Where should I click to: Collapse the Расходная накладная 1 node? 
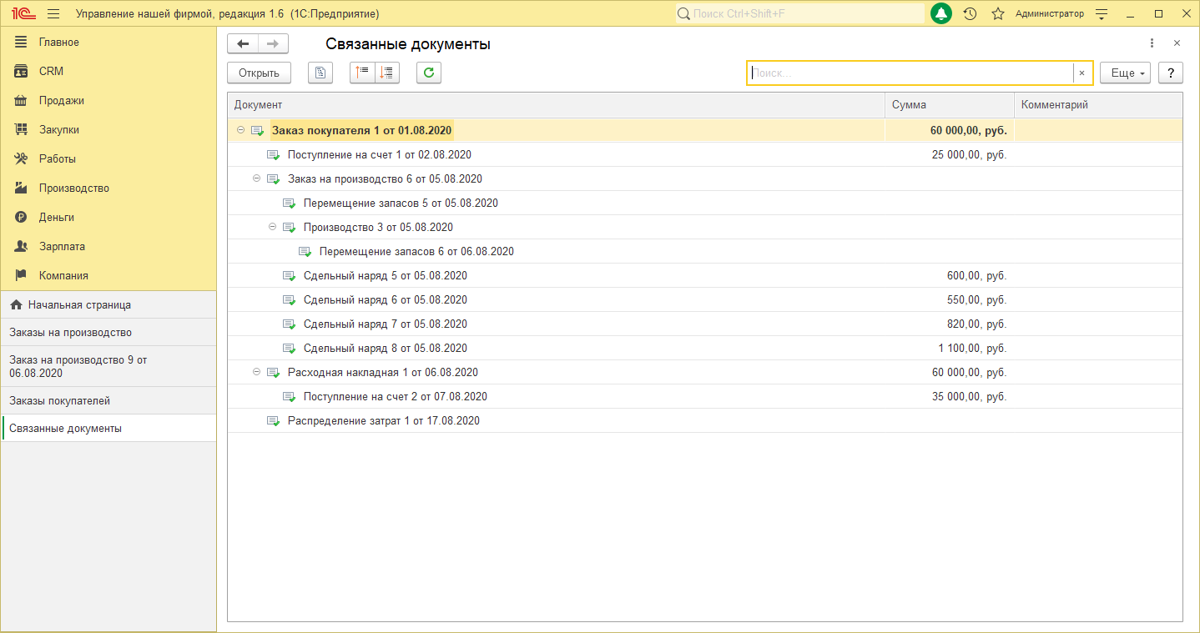257,372
